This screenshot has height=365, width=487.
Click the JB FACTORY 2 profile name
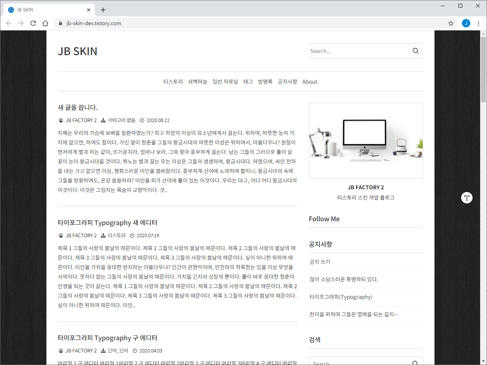(x=366, y=187)
